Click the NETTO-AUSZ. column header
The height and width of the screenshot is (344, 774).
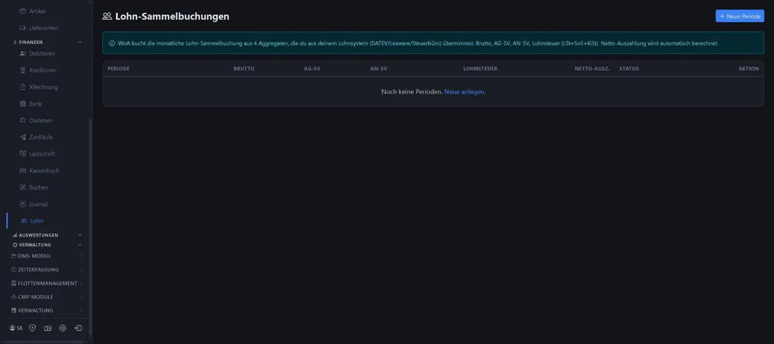[x=592, y=68]
